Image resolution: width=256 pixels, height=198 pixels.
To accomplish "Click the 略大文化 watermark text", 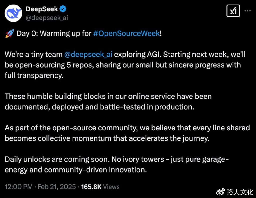I will click(x=240, y=192).
